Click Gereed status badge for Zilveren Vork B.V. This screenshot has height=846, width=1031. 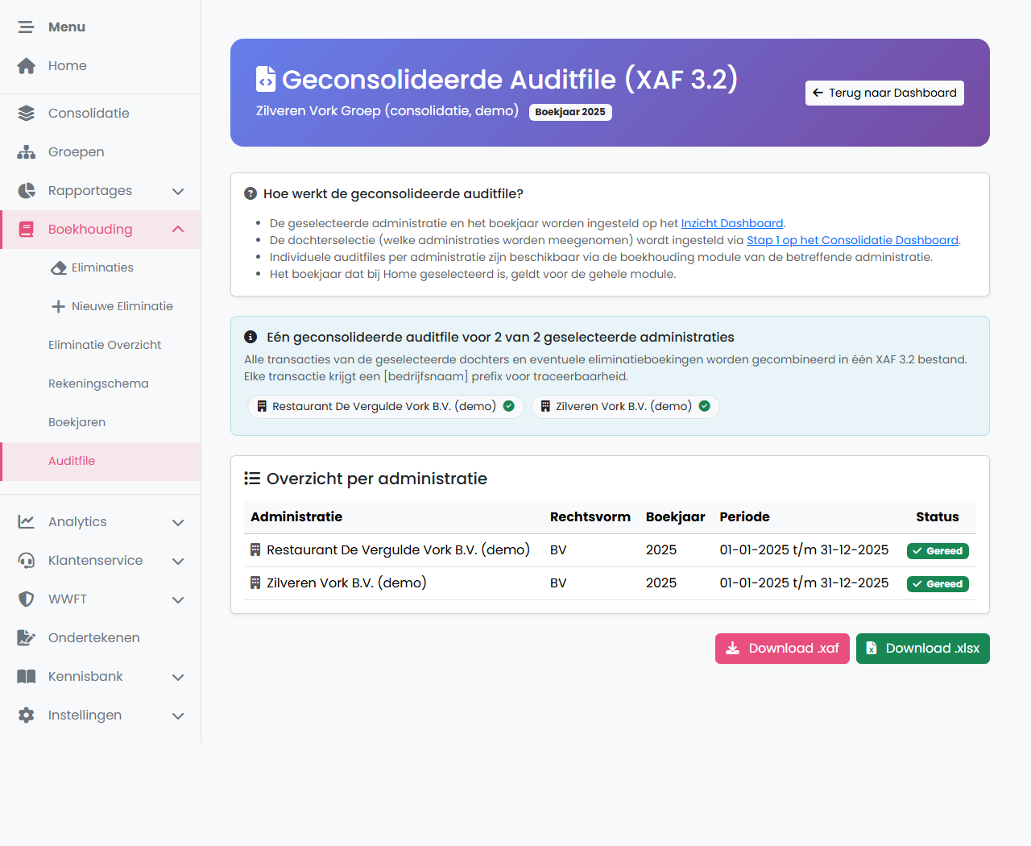tap(938, 584)
